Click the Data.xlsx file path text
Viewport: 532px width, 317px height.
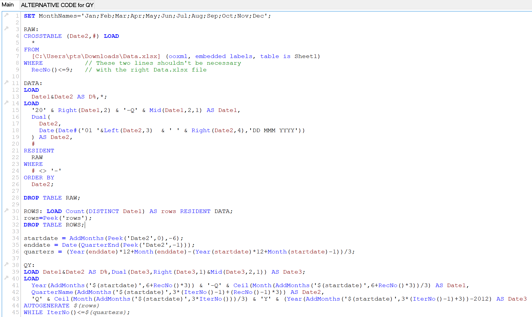point(96,56)
